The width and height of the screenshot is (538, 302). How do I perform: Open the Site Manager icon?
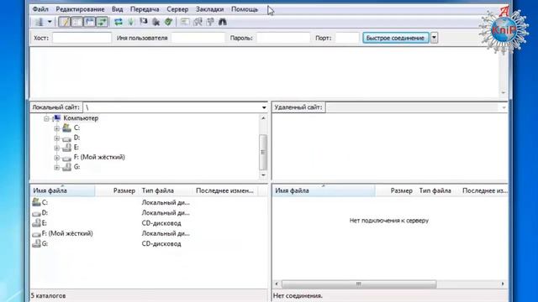pyautogui.click(x=40, y=23)
